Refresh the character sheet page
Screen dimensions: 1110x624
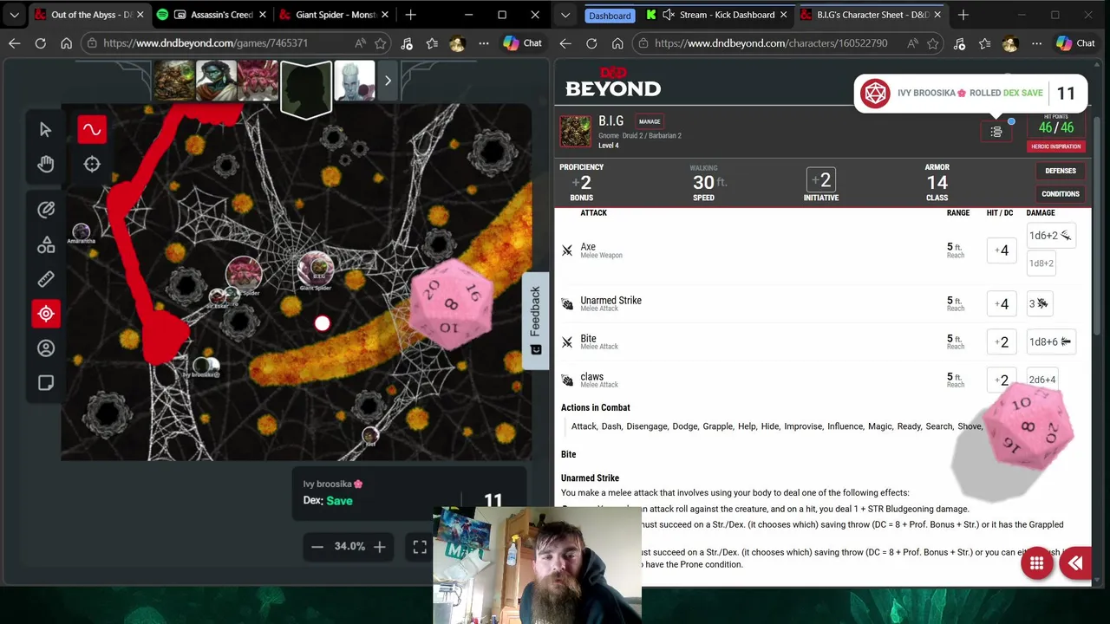591,43
